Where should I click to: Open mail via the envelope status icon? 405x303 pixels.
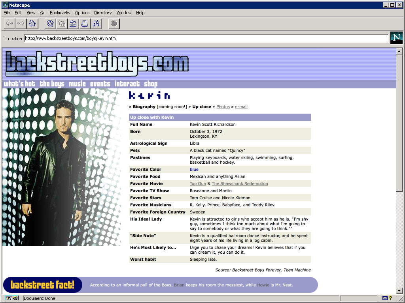pos(386,298)
